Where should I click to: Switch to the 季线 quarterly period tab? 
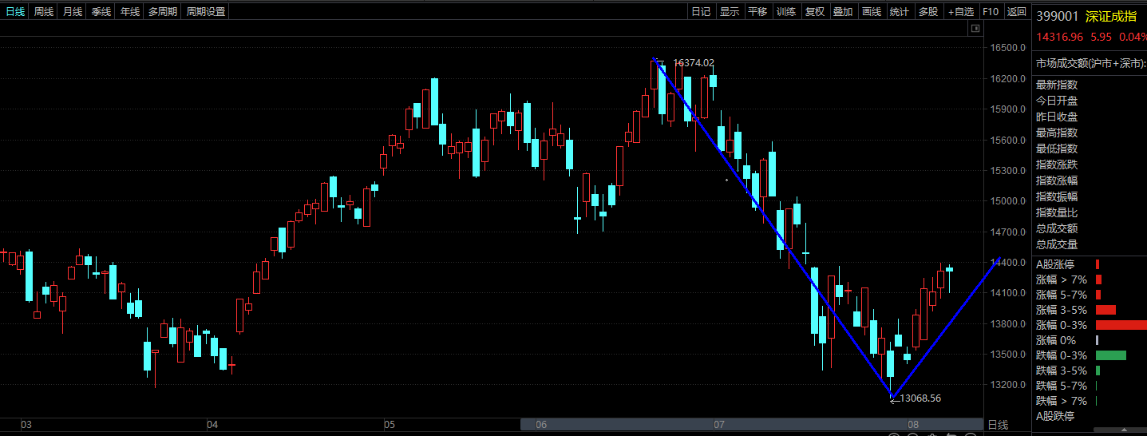[x=101, y=12]
